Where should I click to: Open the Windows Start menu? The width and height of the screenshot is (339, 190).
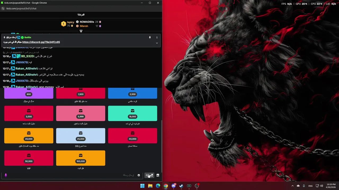[x=142, y=186]
